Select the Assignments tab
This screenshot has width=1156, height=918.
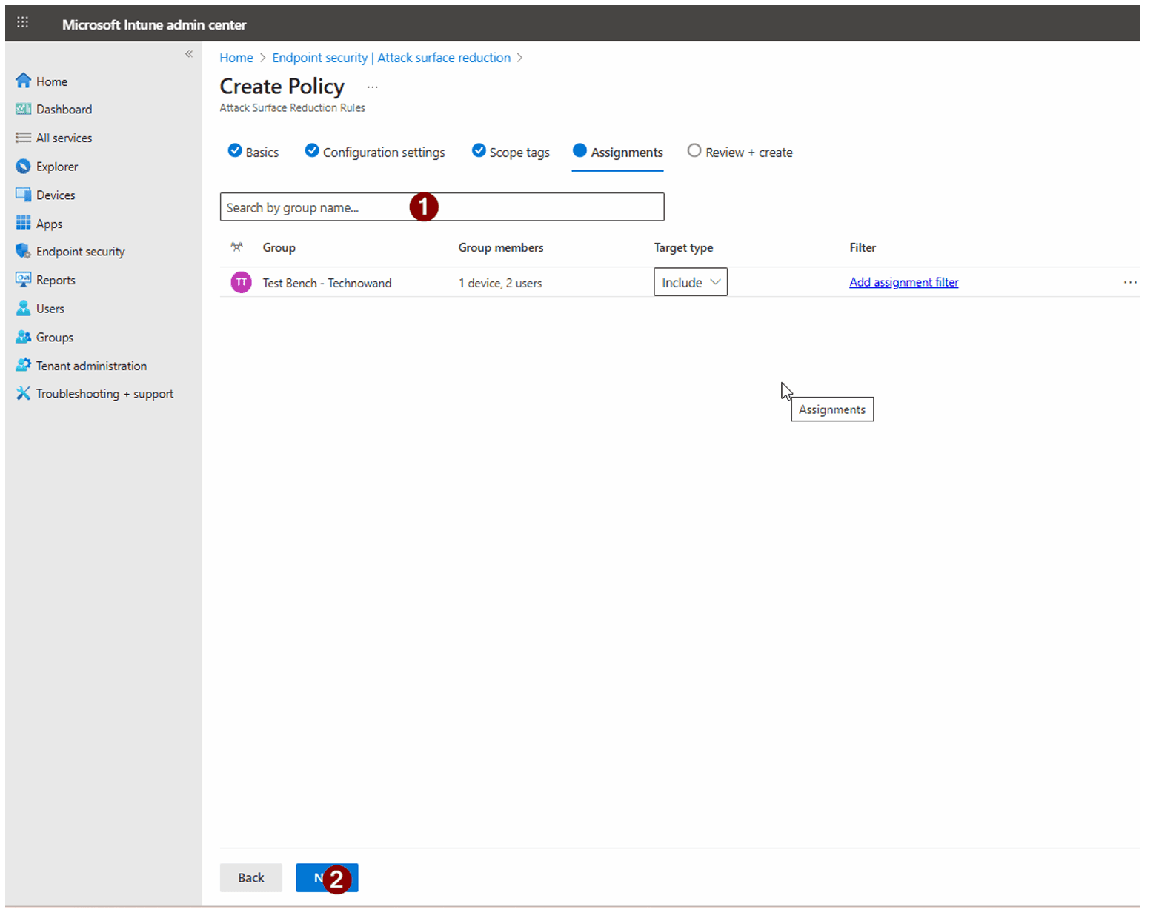(618, 152)
